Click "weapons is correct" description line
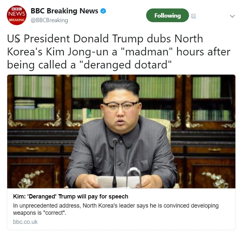 pyautogui.click(x=40, y=213)
